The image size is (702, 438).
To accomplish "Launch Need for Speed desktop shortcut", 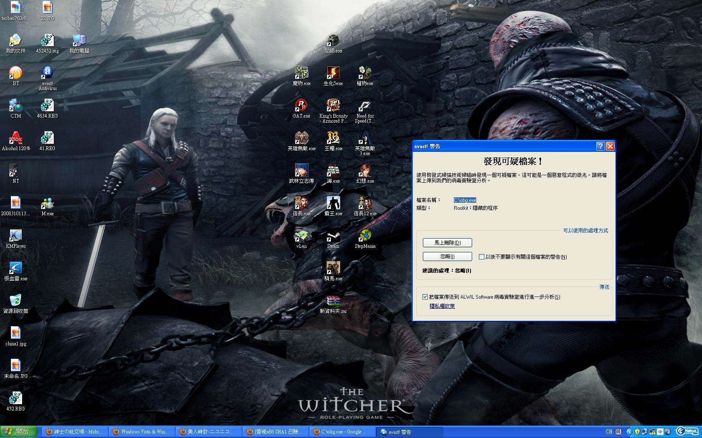I will 365,111.
